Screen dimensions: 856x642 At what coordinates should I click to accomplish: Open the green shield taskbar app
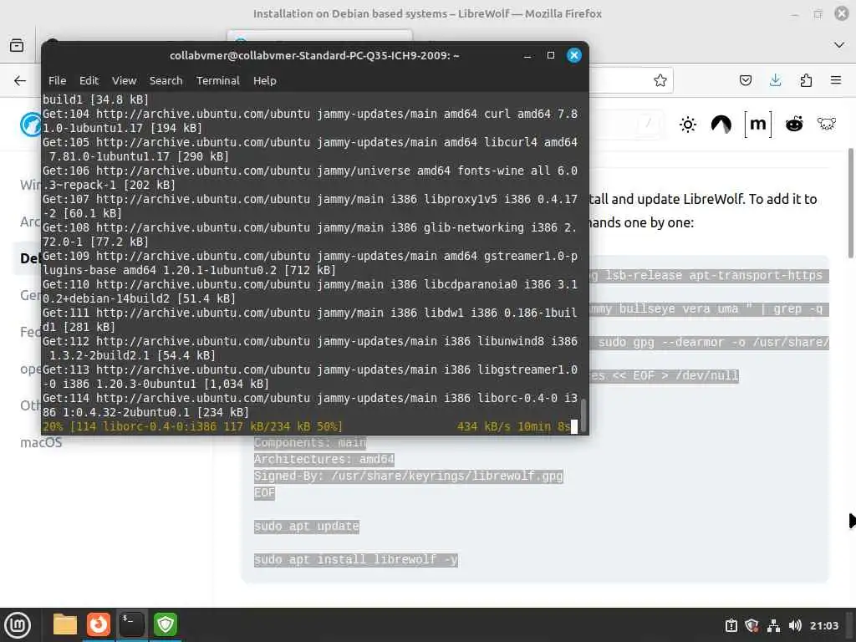pos(166,624)
